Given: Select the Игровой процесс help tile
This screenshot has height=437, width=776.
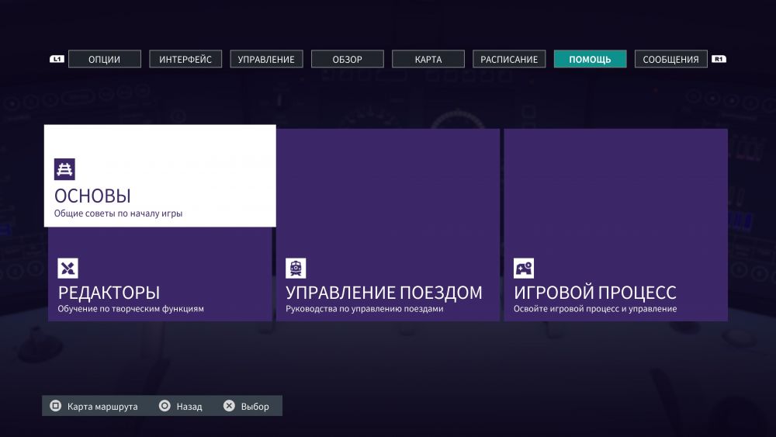Looking at the screenshot, I should tap(615, 225).
